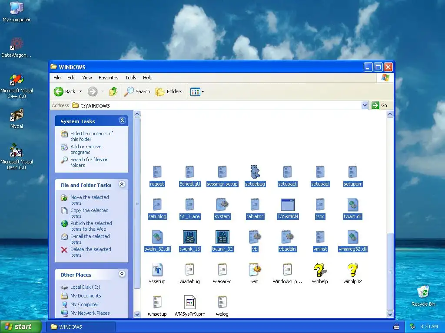Select the vb settings file icon
Viewport: 445px width, 333px height.
coord(255,237)
